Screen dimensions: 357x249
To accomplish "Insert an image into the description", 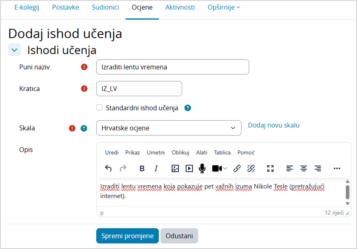I will click(x=175, y=169).
